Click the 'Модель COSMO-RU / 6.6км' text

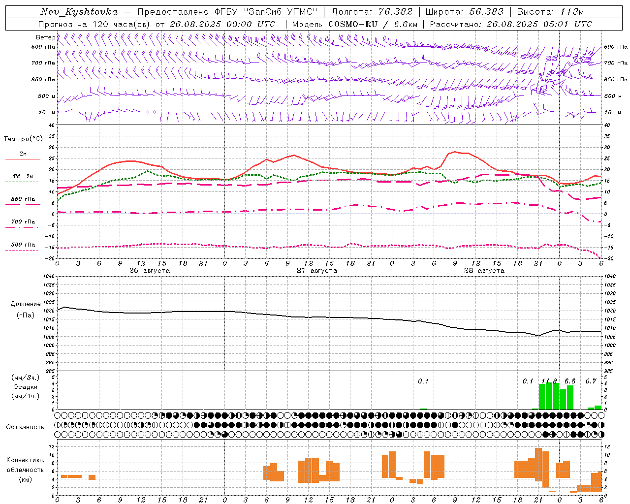pos(355,24)
